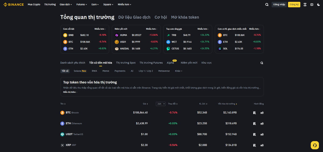Switch to Dữ liệu Giao dịch tab
This screenshot has width=323, height=152.
pos(134,17)
